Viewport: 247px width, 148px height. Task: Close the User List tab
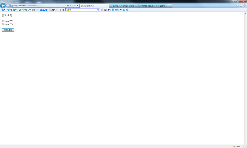[x=108, y=6]
